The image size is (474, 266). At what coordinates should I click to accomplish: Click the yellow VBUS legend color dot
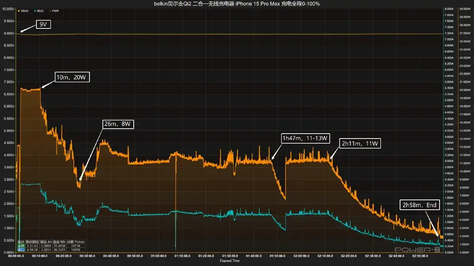pos(19,11)
